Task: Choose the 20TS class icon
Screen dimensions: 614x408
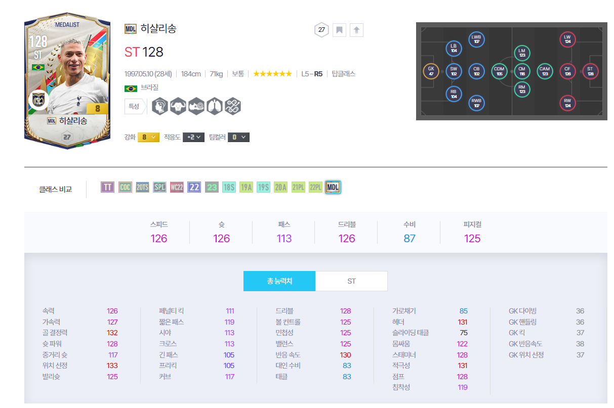Action: pos(142,187)
